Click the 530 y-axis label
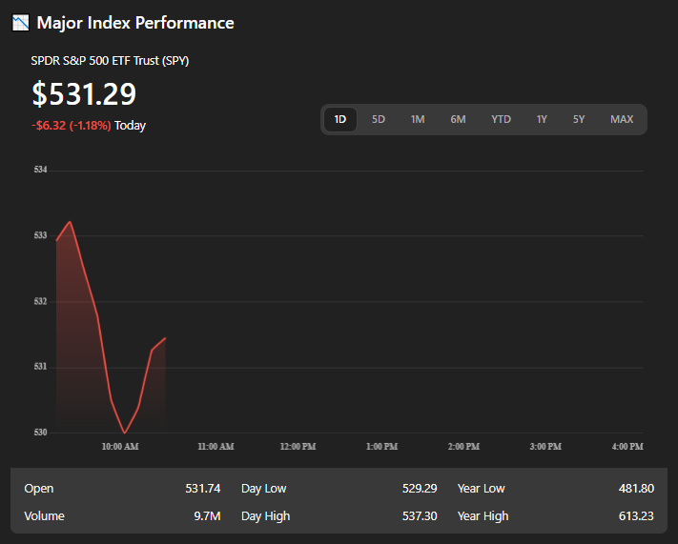678x544 pixels. (x=40, y=433)
